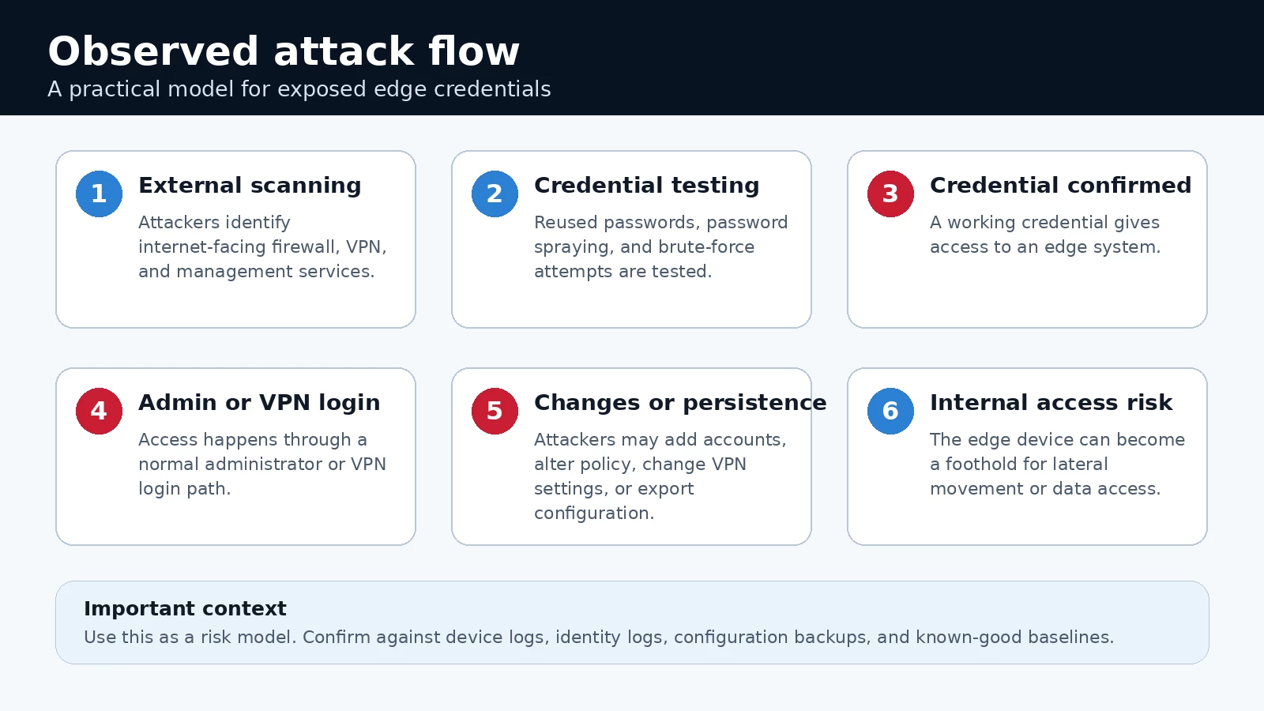The image size is (1264, 711).
Task: Click the red number 4 circle
Action: pyautogui.click(x=99, y=411)
